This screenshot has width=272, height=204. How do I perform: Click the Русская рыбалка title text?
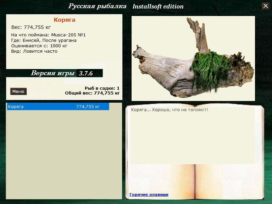point(97,6)
